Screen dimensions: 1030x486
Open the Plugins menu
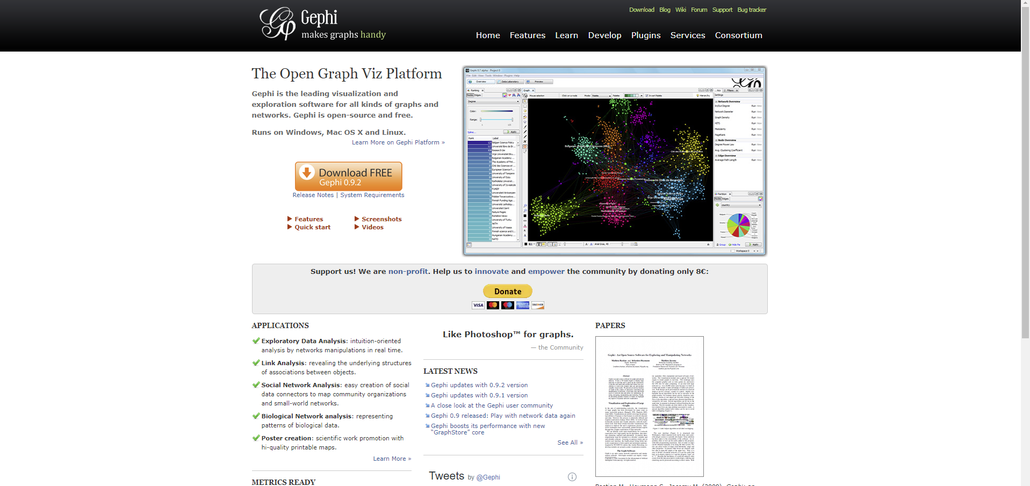point(645,35)
